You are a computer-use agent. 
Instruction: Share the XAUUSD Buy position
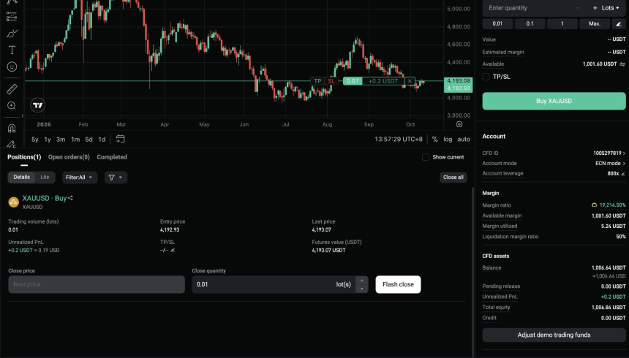point(71,198)
